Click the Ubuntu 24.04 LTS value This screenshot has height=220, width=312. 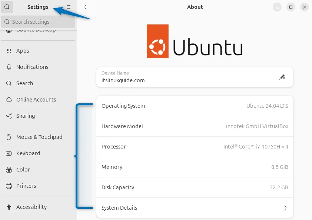coord(267,106)
